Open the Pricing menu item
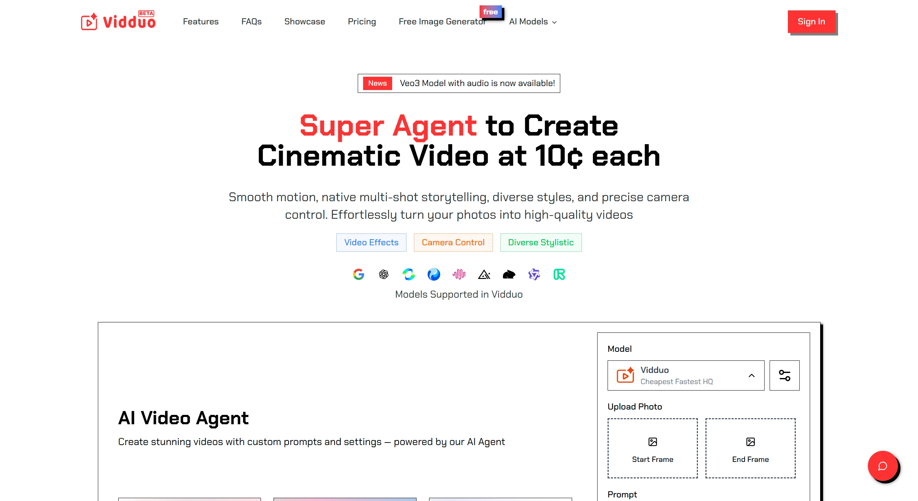The height and width of the screenshot is (501, 918). click(x=362, y=22)
